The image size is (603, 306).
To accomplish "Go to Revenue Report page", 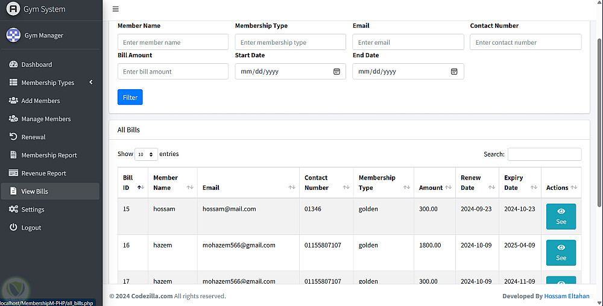I will pyautogui.click(x=43, y=173).
